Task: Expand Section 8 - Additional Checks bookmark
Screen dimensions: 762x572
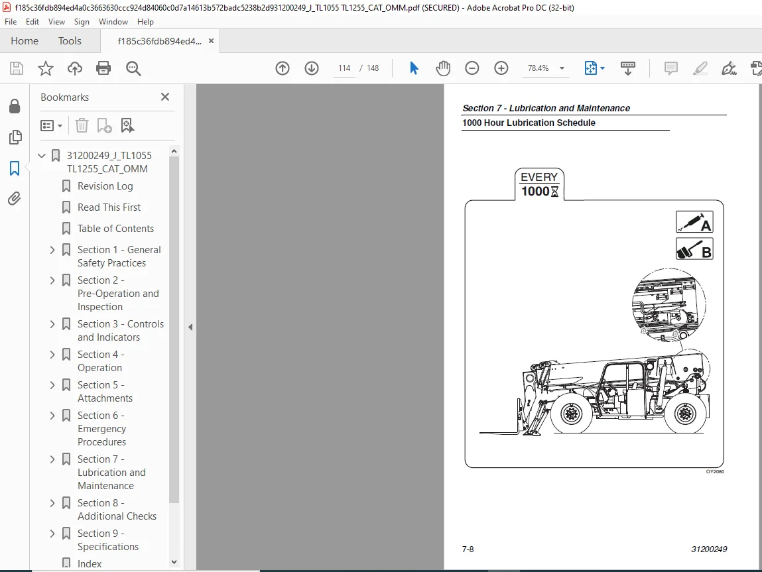Action: click(x=52, y=503)
